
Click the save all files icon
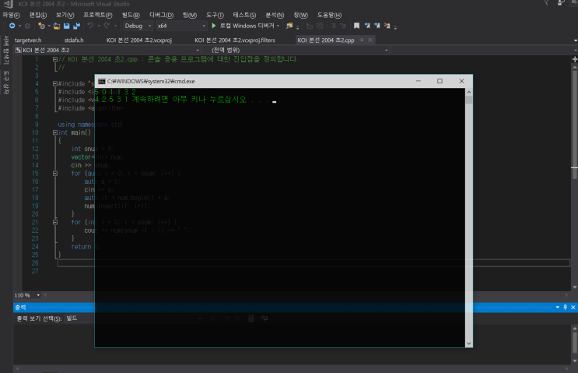77,26
